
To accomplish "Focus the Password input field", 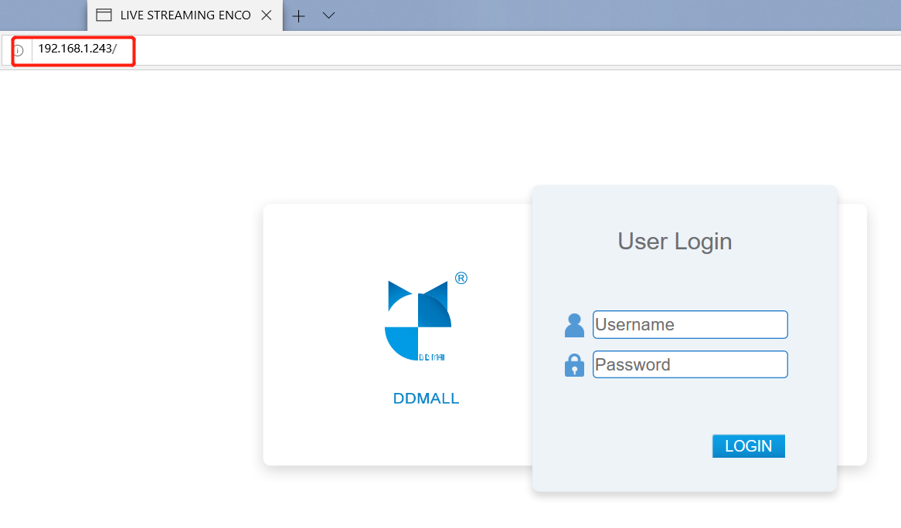I will coord(690,364).
